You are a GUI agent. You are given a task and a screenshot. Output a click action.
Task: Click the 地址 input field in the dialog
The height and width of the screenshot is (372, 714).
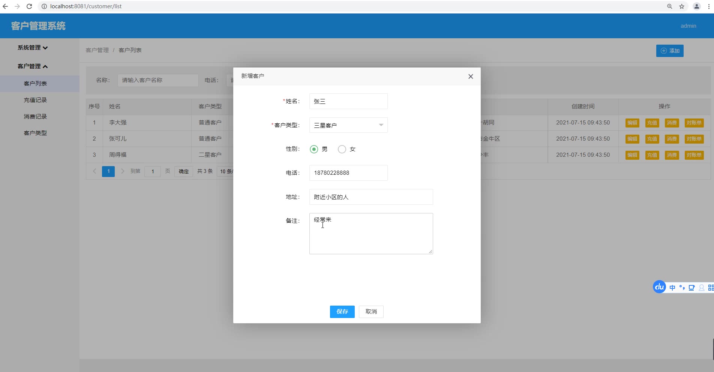371,197
